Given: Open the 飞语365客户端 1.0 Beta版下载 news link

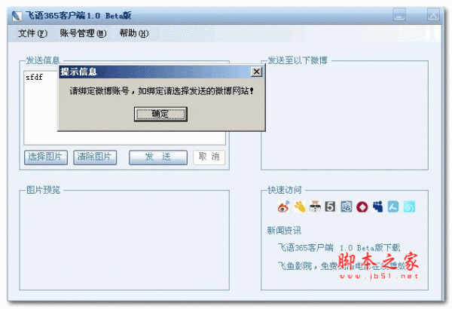Looking at the screenshot, I should coord(339,248).
